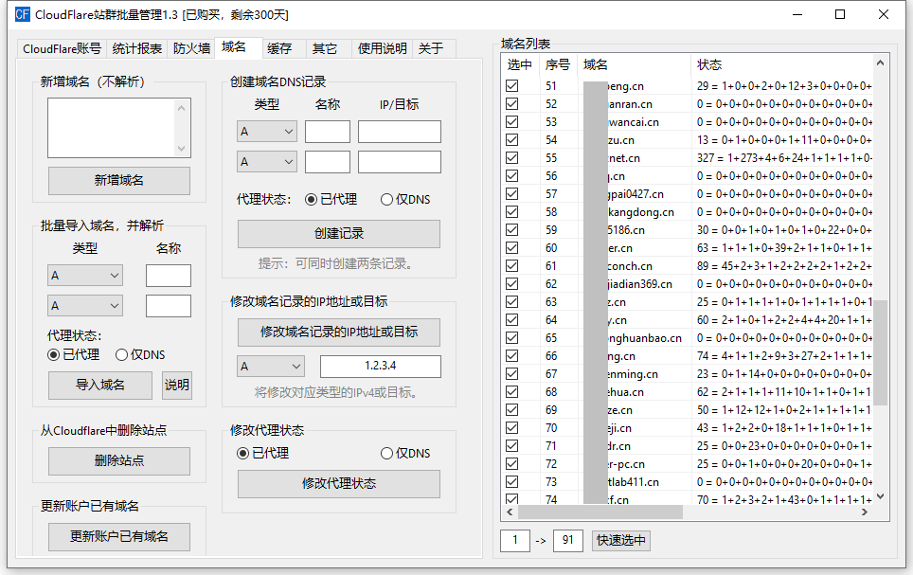
Task: Click the 导入域名 button
Action: tap(100, 386)
